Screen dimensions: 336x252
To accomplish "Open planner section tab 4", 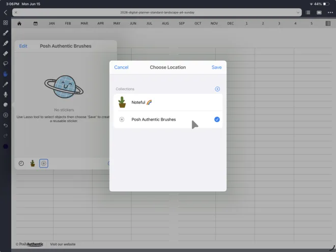I will (x=295, y=23).
